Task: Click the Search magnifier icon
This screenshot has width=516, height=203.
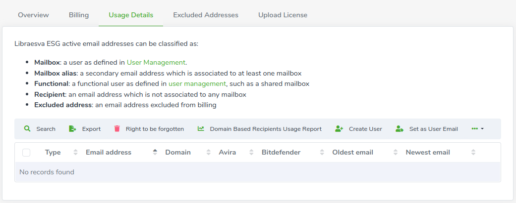Action: [x=27, y=128]
